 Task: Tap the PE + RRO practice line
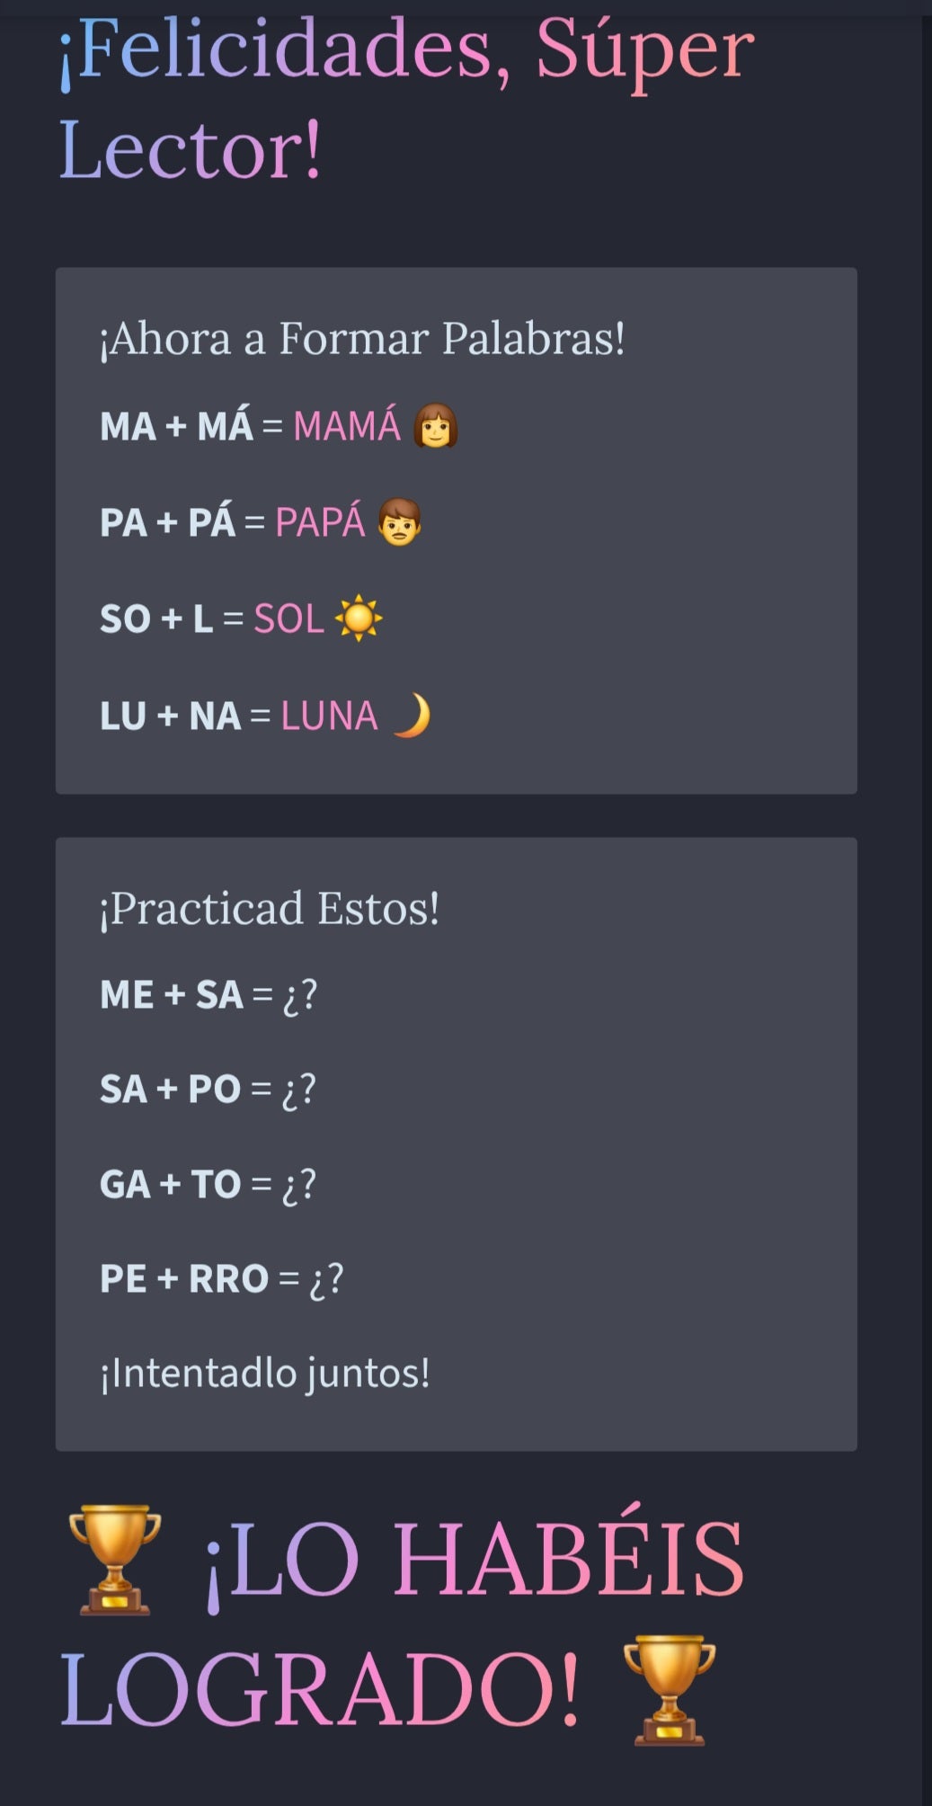tap(221, 1279)
